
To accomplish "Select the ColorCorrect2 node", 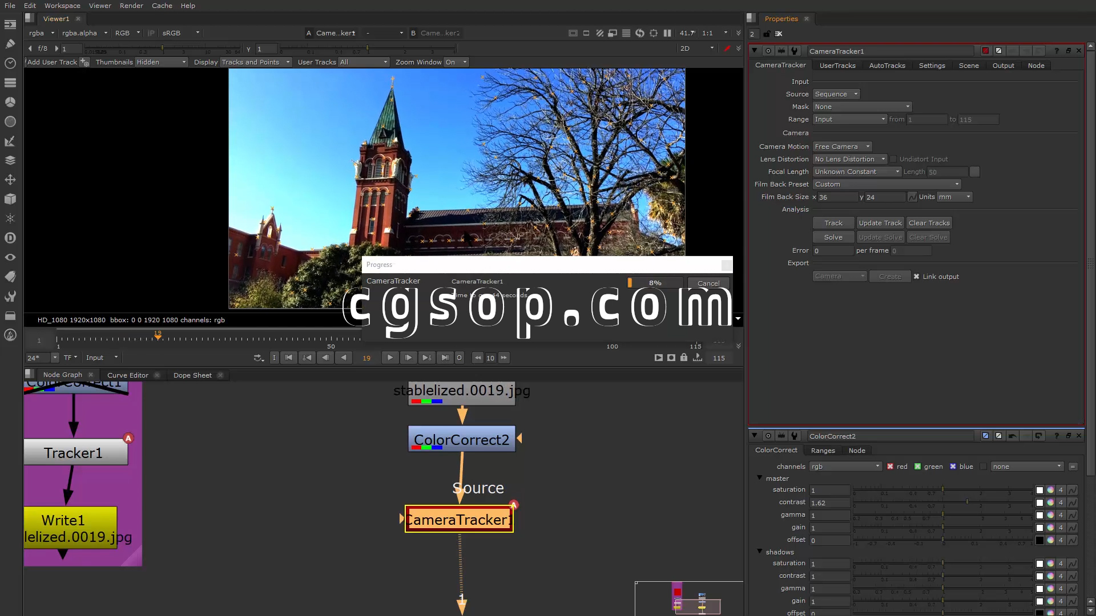I will (x=461, y=439).
